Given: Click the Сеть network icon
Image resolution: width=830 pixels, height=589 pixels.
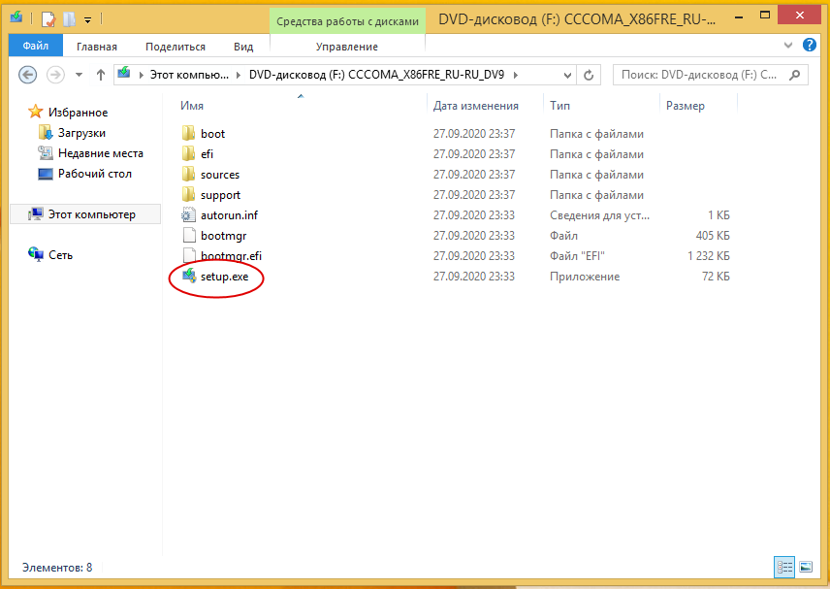Looking at the screenshot, I should (36, 255).
